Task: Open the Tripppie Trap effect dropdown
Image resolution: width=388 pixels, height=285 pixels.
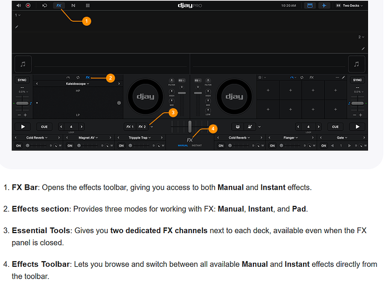Action: point(140,138)
